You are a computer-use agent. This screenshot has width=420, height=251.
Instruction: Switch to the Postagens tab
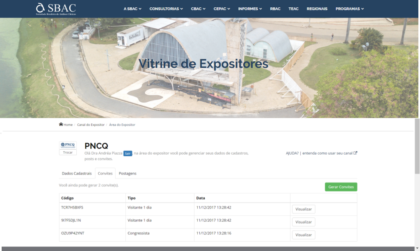coord(128,173)
